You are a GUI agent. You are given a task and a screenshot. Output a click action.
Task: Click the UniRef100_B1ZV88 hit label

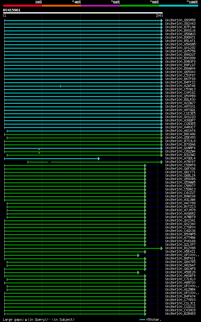181,248
